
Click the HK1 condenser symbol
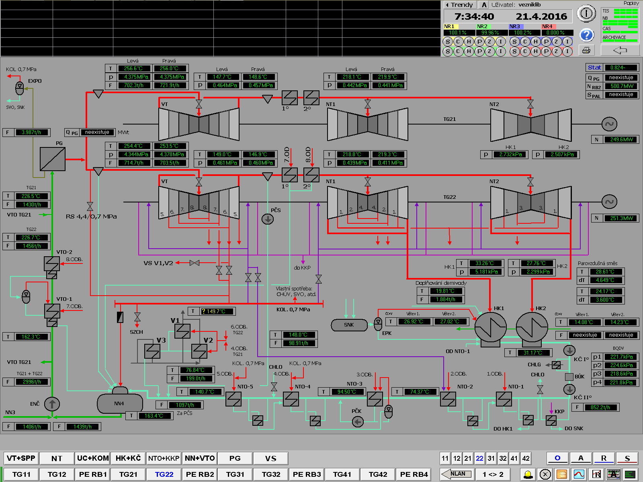point(490,327)
